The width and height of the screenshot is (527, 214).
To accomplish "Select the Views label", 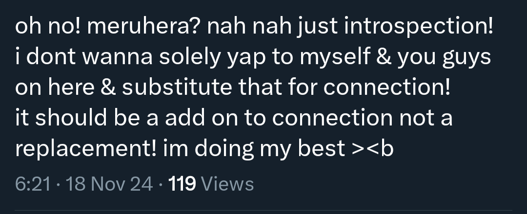I will tap(227, 184).
